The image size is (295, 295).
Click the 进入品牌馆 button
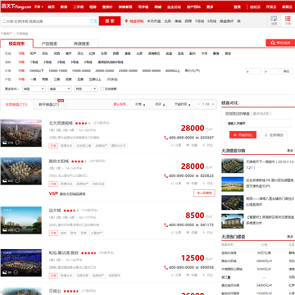[x=204, y=193]
